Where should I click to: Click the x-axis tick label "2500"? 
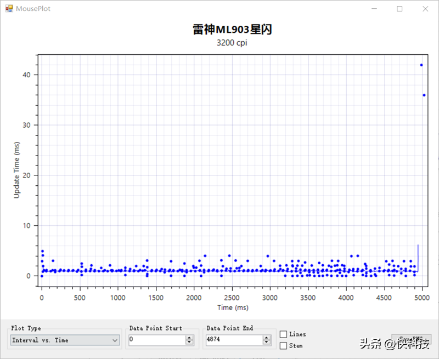pyautogui.click(x=232, y=298)
